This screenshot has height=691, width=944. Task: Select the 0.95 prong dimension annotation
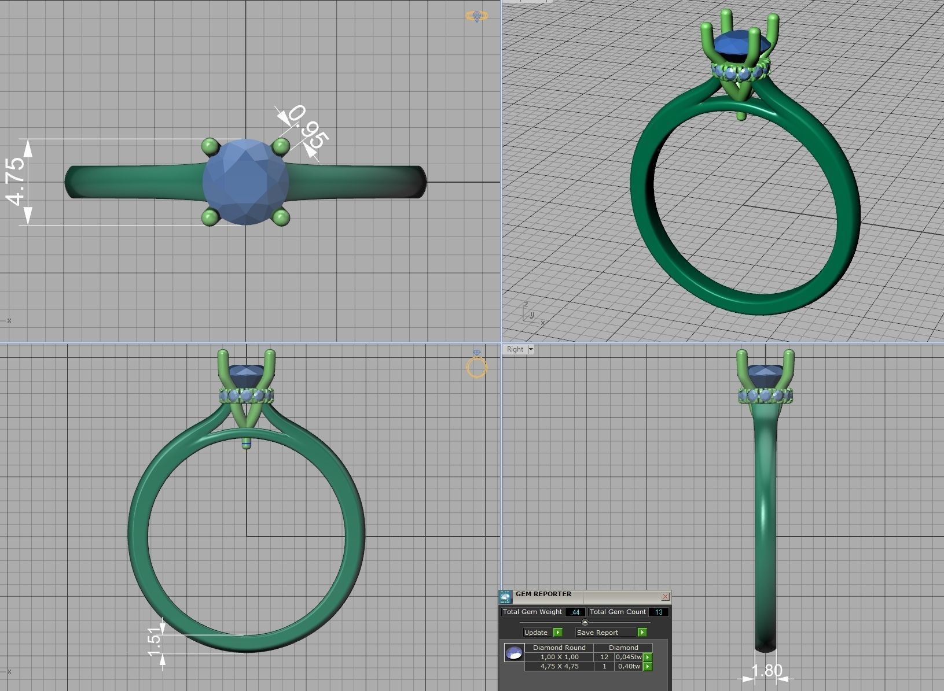[x=307, y=126]
